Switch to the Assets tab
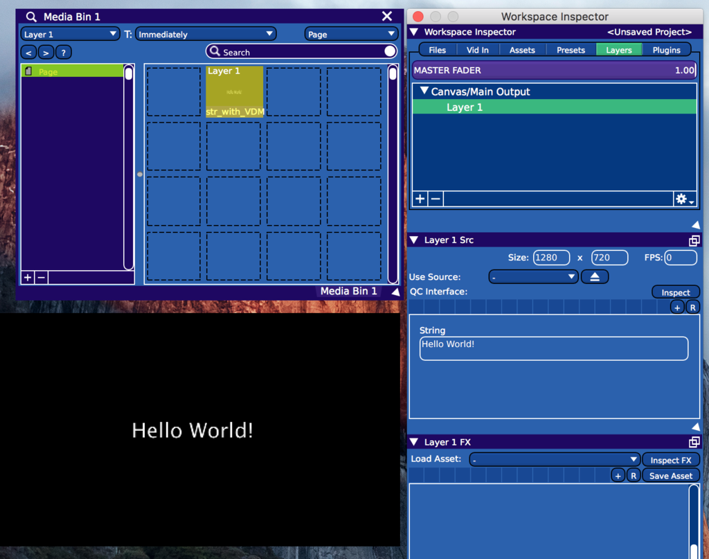709x559 pixels. tap(522, 50)
